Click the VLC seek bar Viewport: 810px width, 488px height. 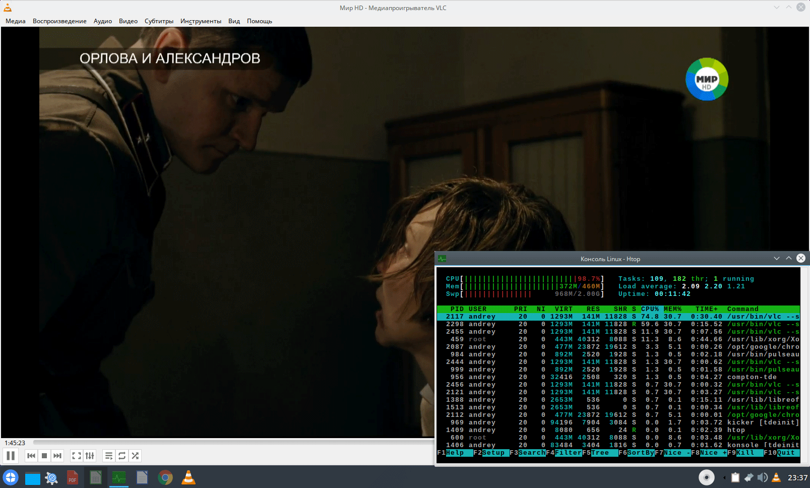(x=233, y=443)
